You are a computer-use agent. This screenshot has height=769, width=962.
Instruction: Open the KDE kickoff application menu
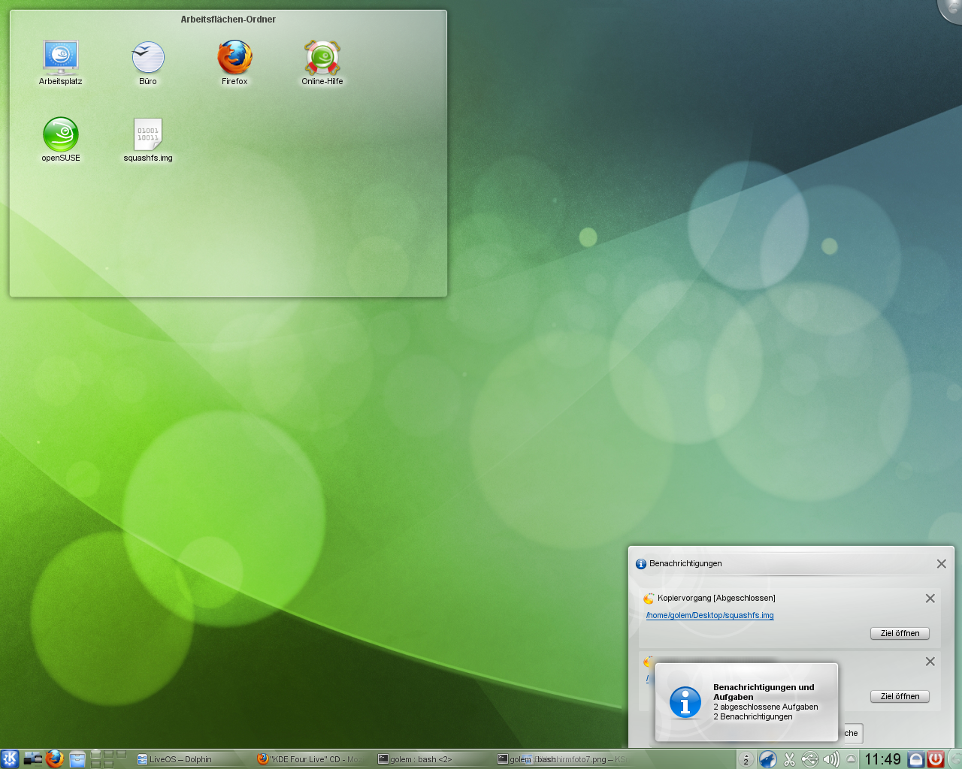click(10, 758)
